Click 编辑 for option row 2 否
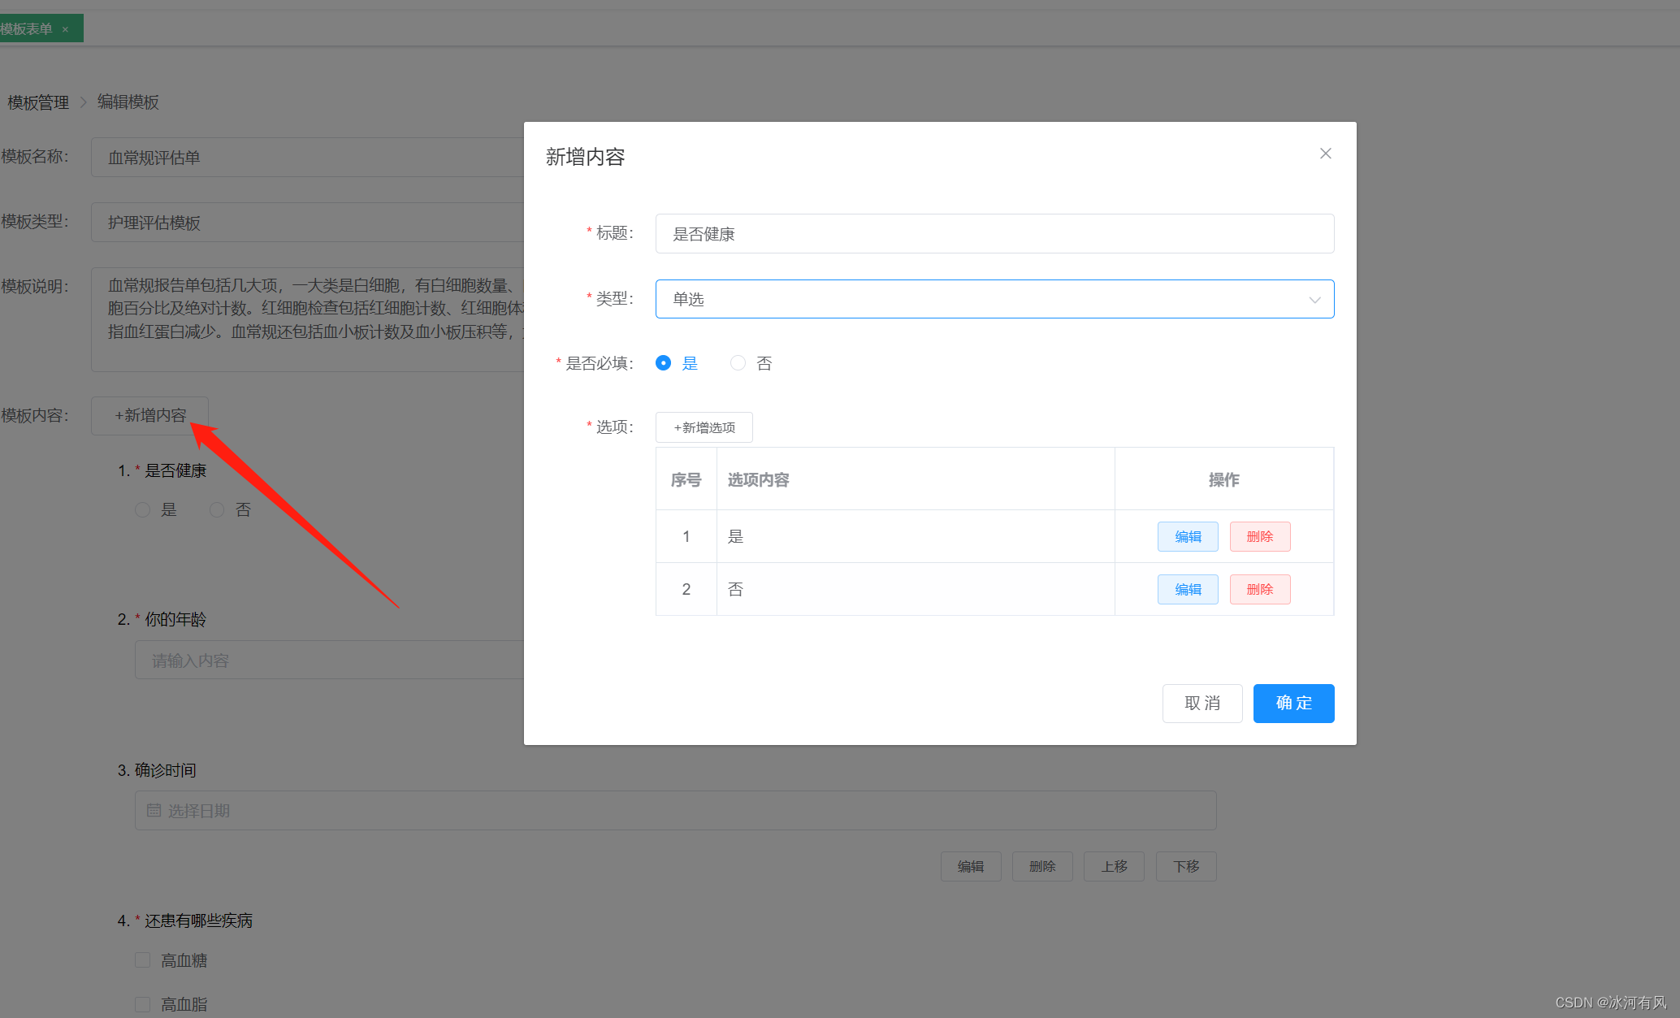The image size is (1680, 1018). coord(1187,589)
